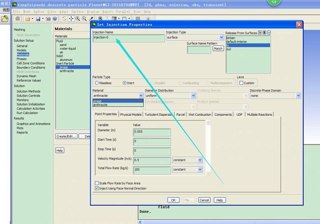
Task: Click the green 54 badge at top
Action: tap(274, 2)
